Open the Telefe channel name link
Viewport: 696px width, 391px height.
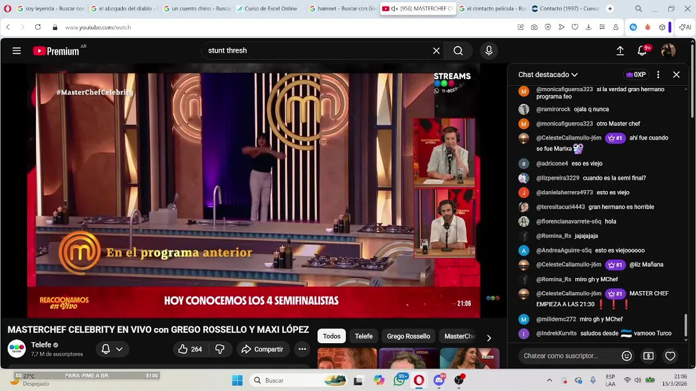point(41,345)
